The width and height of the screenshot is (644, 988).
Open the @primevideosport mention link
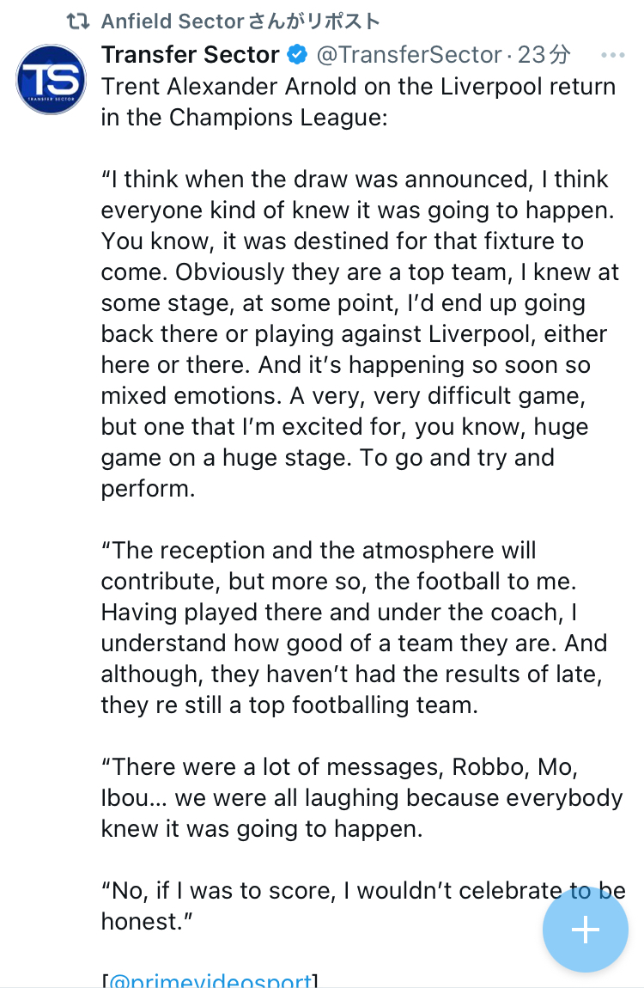pyautogui.click(x=210, y=981)
